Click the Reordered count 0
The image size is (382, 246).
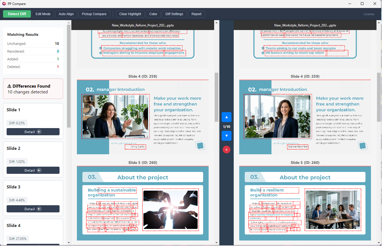pyautogui.click(x=58, y=51)
